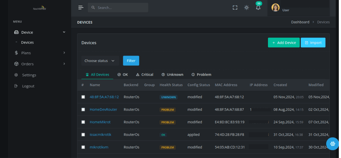Apply the Filter button
The width and height of the screenshot is (341, 158).
pos(131,61)
